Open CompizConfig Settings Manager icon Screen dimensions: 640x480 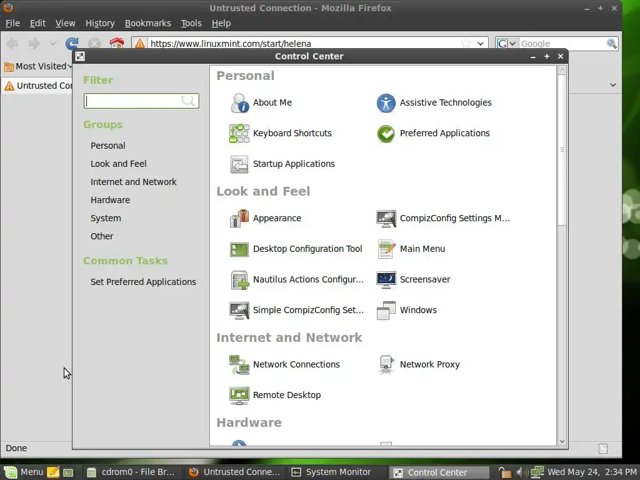(x=386, y=218)
